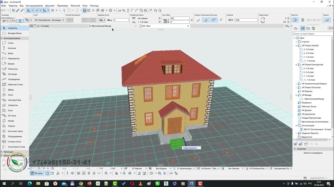Choose the Указатель arrow tool
The height and width of the screenshot is (187, 334).
tap(14, 28)
